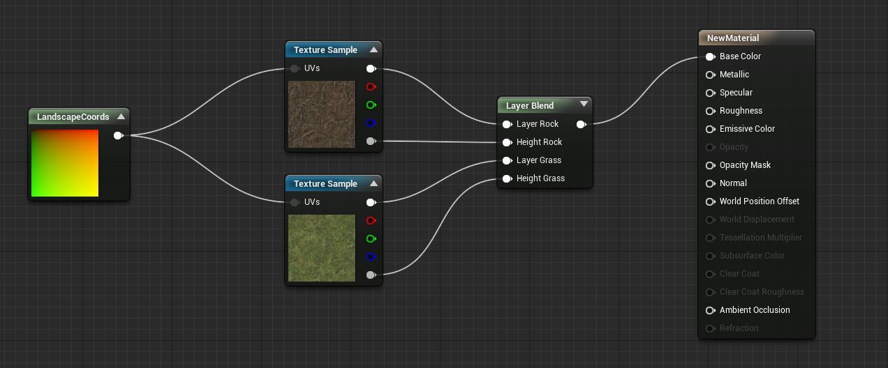
Task: Click the disabled World Displacement pin
Action: click(x=711, y=220)
